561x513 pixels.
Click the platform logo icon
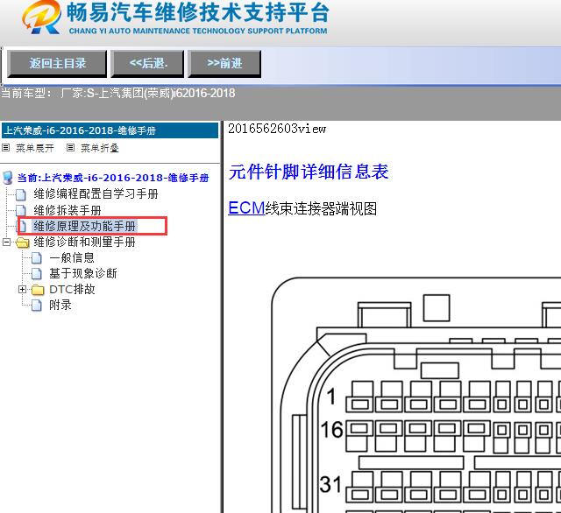(42, 17)
